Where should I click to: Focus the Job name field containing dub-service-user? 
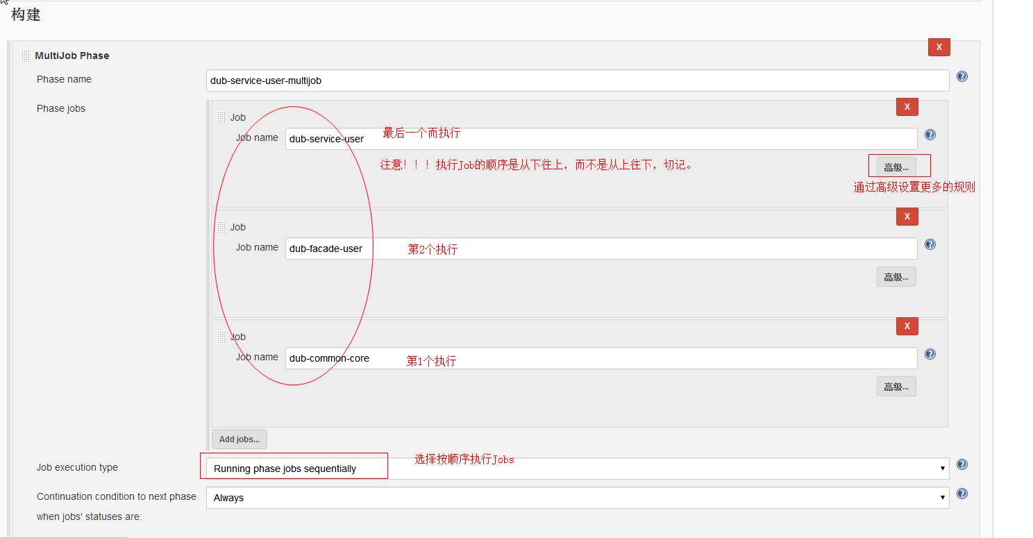601,139
